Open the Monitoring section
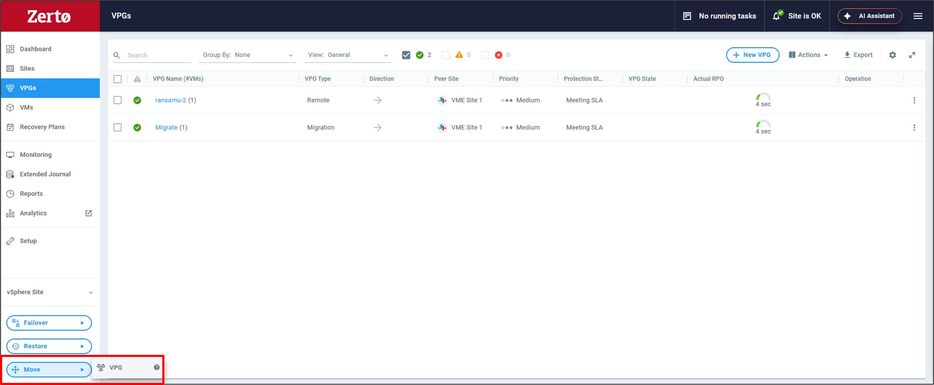This screenshot has height=385, width=934. click(50, 155)
